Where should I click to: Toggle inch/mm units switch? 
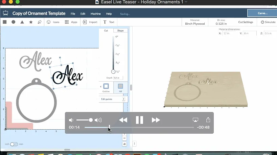tap(14, 144)
